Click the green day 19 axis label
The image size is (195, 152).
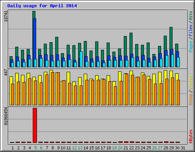(x=114, y=148)
